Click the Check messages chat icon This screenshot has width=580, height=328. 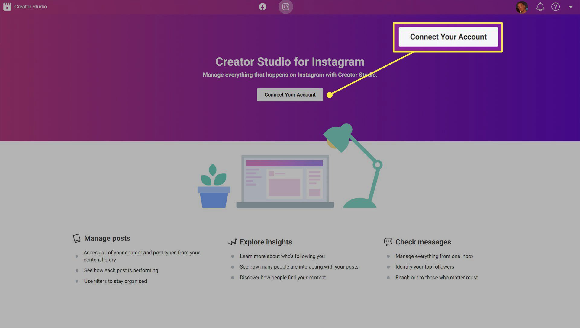click(388, 242)
